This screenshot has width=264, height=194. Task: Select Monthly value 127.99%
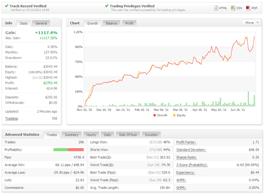(51, 52)
